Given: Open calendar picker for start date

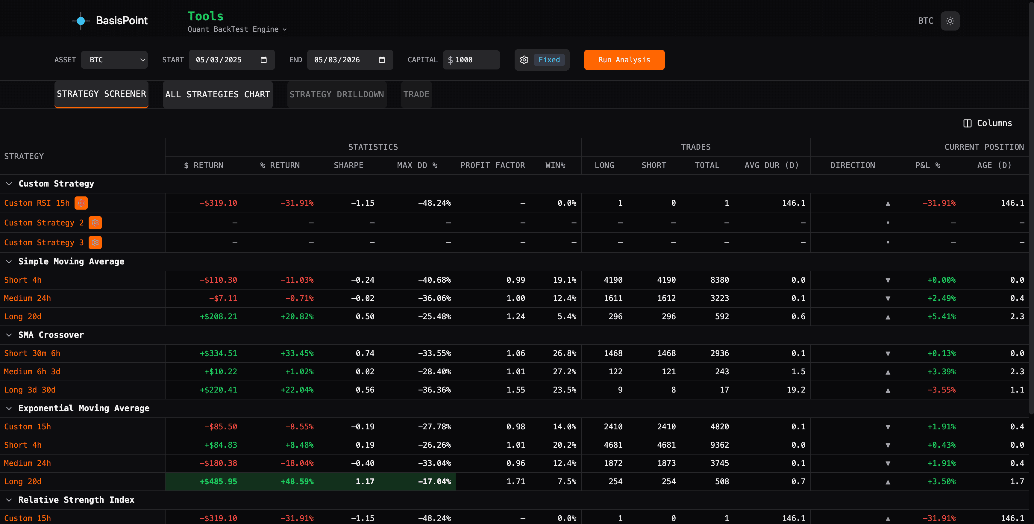Looking at the screenshot, I should coord(264,59).
